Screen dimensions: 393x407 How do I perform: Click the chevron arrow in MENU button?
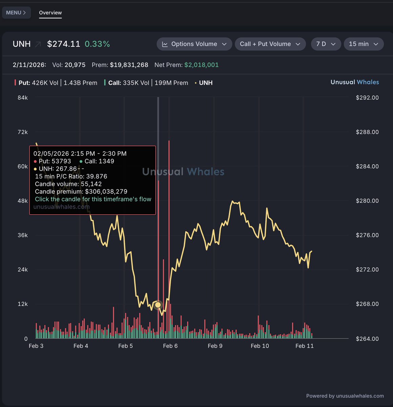pos(24,13)
